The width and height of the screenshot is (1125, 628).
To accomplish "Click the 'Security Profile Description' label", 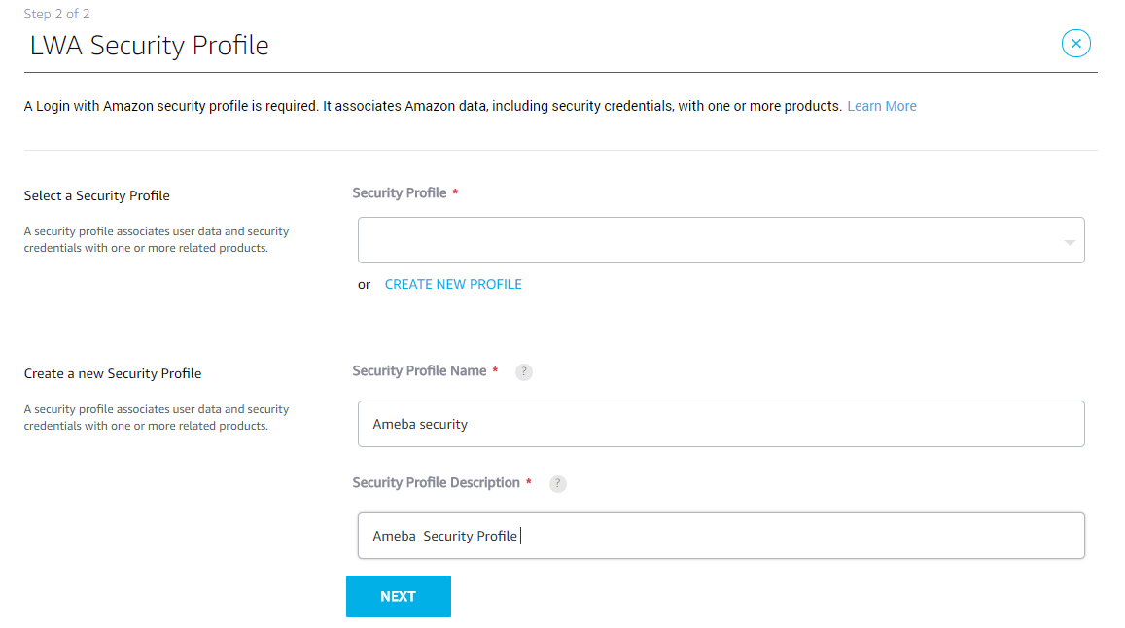I will [x=436, y=483].
